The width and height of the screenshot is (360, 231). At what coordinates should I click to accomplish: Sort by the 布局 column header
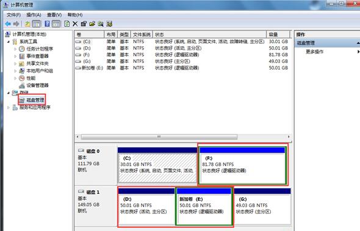click(x=111, y=34)
